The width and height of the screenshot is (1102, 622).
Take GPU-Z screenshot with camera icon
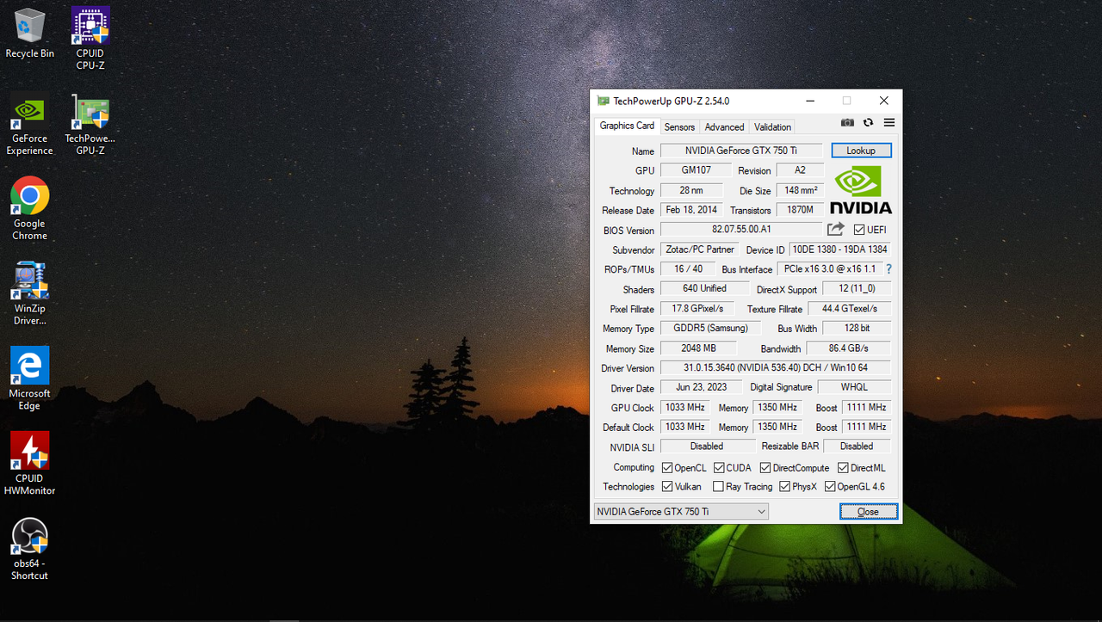[847, 123]
